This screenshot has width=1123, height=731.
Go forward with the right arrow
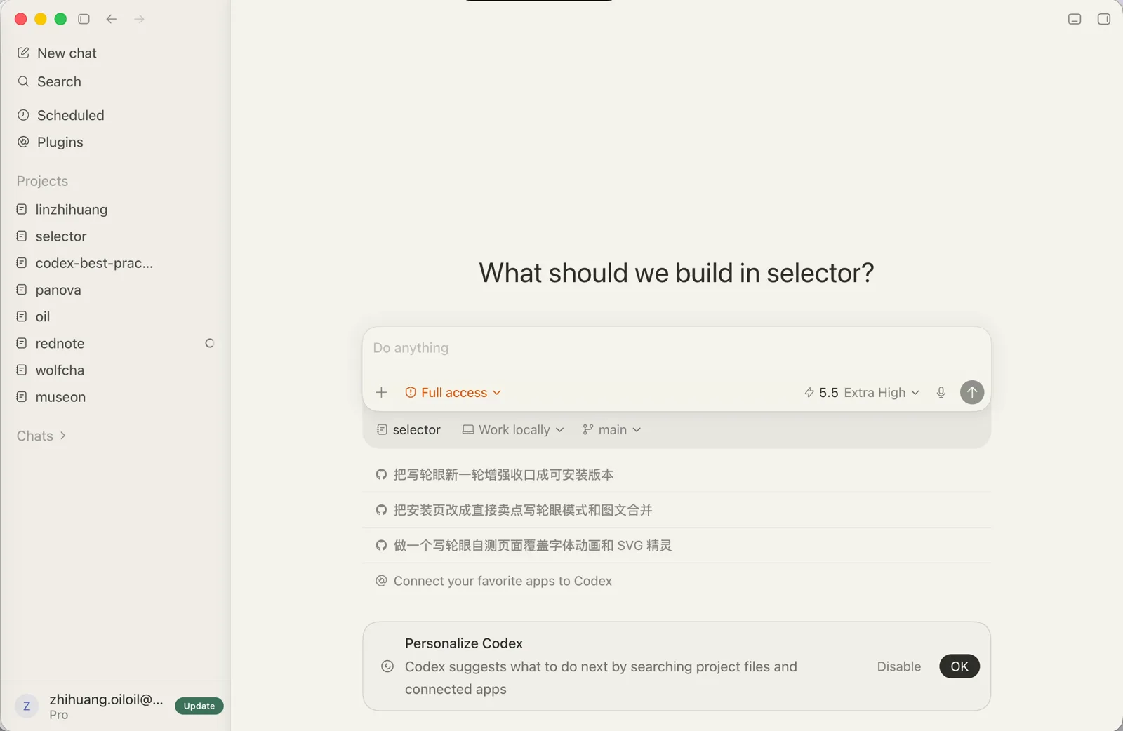pos(139,19)
